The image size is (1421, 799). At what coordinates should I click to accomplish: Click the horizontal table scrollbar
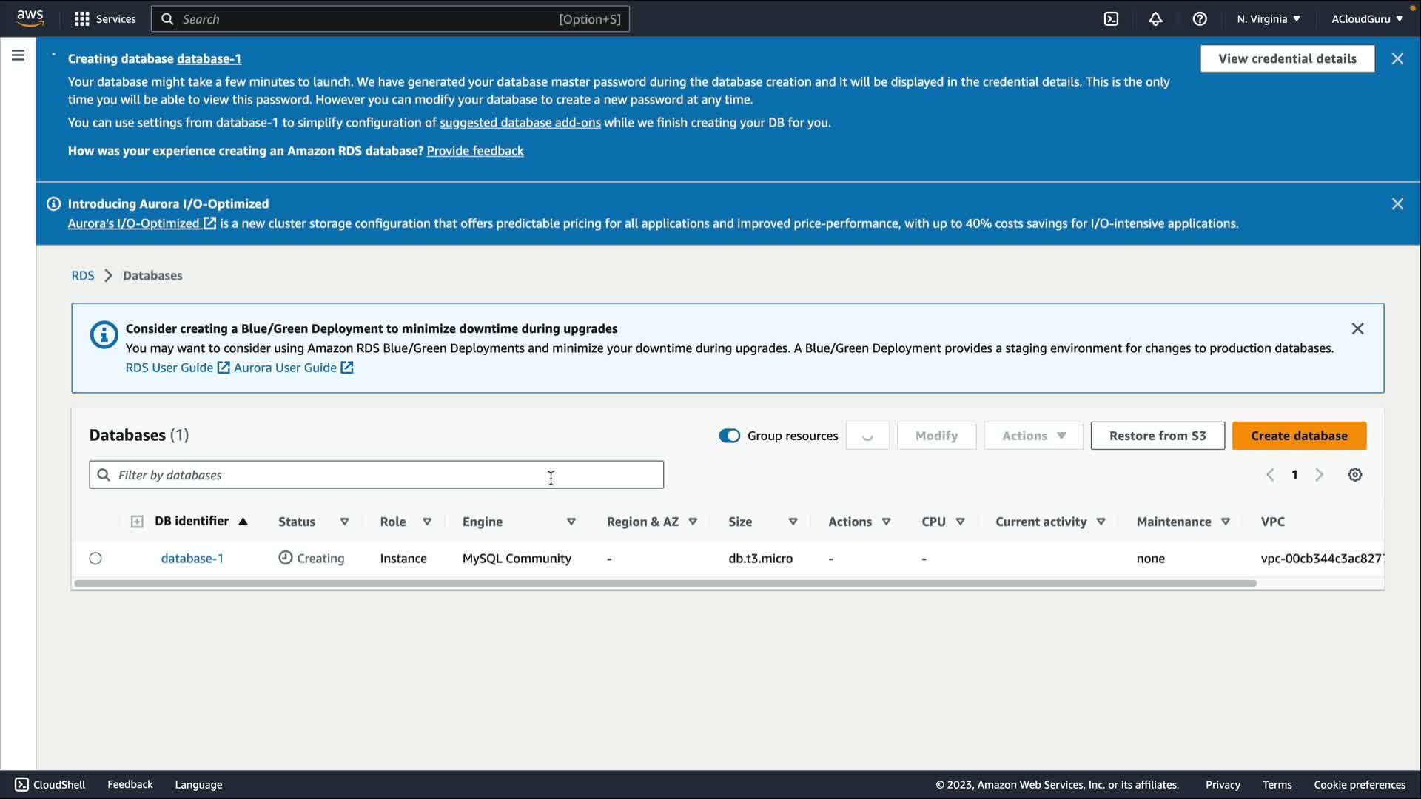(x=665, y=584)
